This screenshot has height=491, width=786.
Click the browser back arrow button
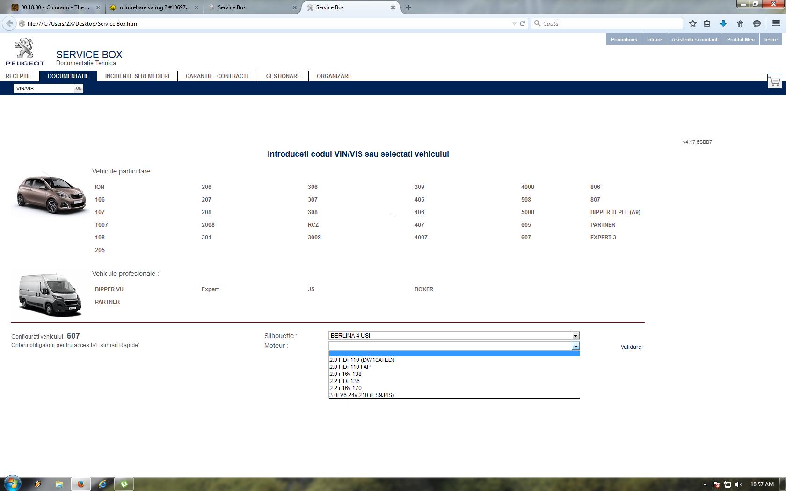coord(9,23)
